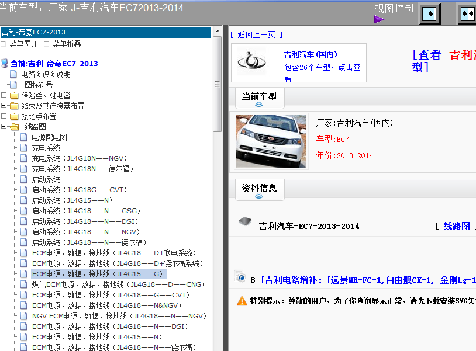This screenshot has height=351, width=476.
Task: Open the 资料信息 tab
Action: click(260, 189)
